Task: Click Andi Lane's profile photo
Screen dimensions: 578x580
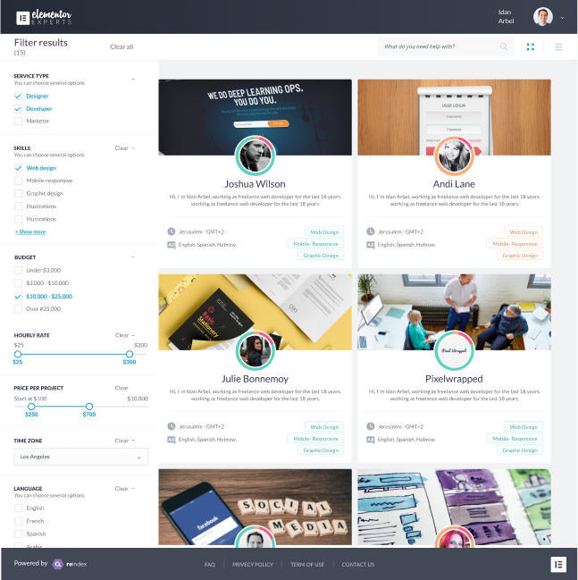Action: coord(454,156)
